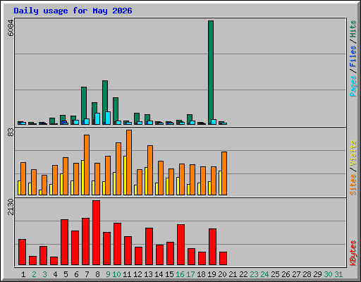Click the orange 'Sites' legend label
Viewport: 361px width, 282px height.
click(353, 185)
